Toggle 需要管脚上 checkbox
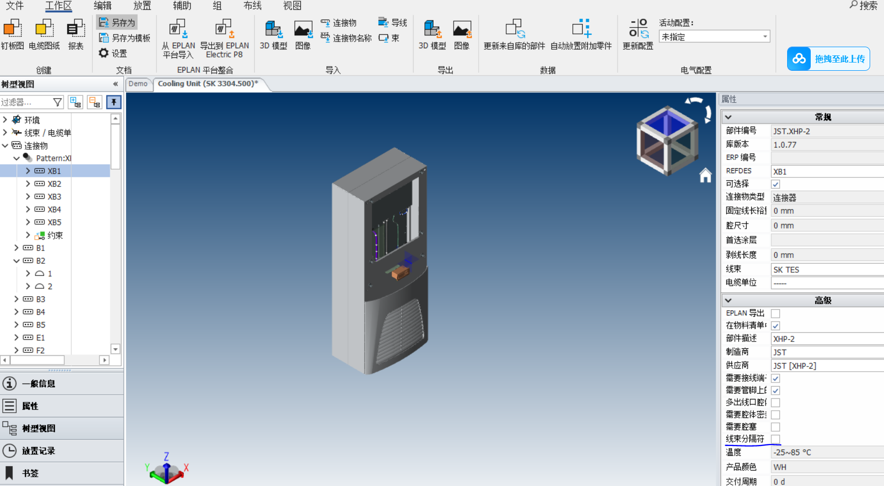The image size is (884, 486). pos(776,391)
